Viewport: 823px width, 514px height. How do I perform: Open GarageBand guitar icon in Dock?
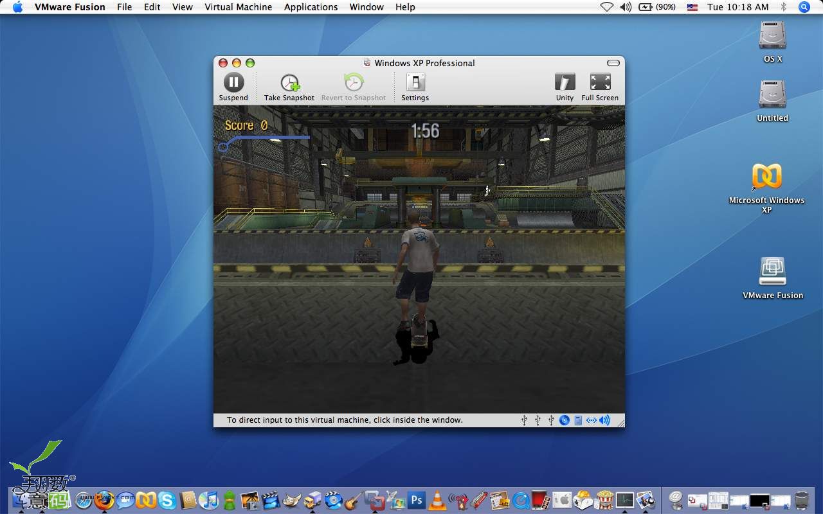354,501
